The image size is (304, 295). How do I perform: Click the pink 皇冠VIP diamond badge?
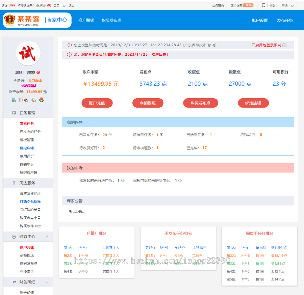(x=28, y=85)
